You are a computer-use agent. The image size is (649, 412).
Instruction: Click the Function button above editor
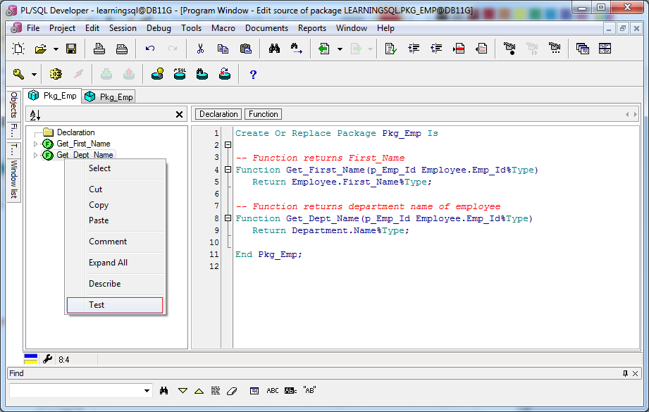(x=264, y=114)
